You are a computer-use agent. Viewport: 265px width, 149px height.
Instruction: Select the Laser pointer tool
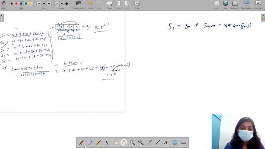tap(149, 142)
